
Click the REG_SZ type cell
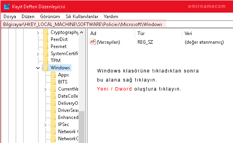click(x=145, y=42)
